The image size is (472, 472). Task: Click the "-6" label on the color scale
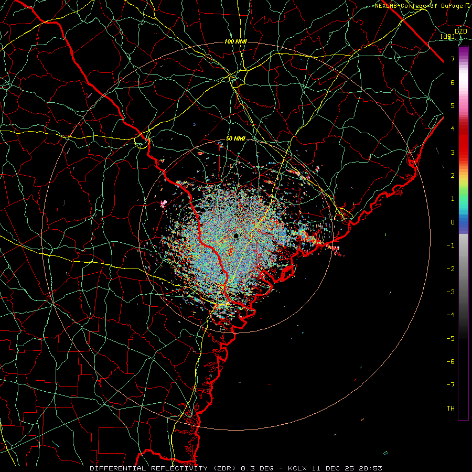(450, 362)
